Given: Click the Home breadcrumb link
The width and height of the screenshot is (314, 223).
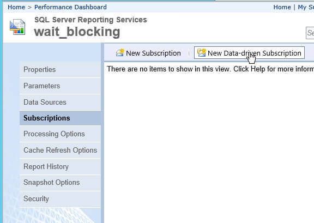Looking at the screenshot, I should [16, 7].
